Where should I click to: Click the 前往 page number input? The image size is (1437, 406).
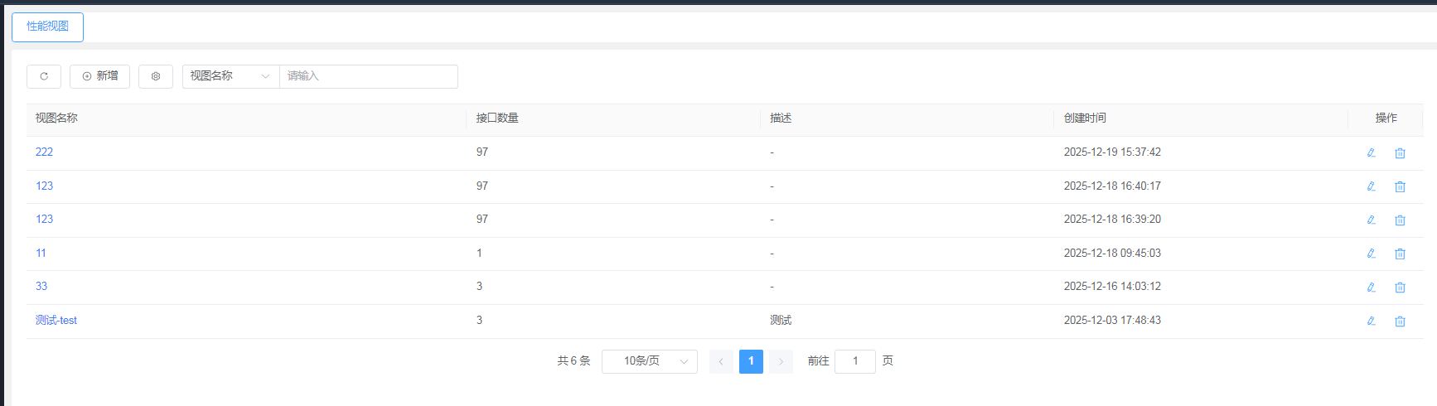coord(855,361)
